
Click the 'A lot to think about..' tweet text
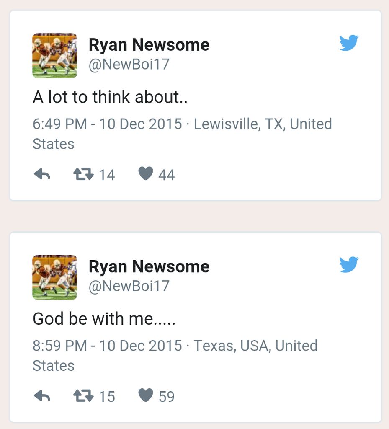tap(110, 97)
